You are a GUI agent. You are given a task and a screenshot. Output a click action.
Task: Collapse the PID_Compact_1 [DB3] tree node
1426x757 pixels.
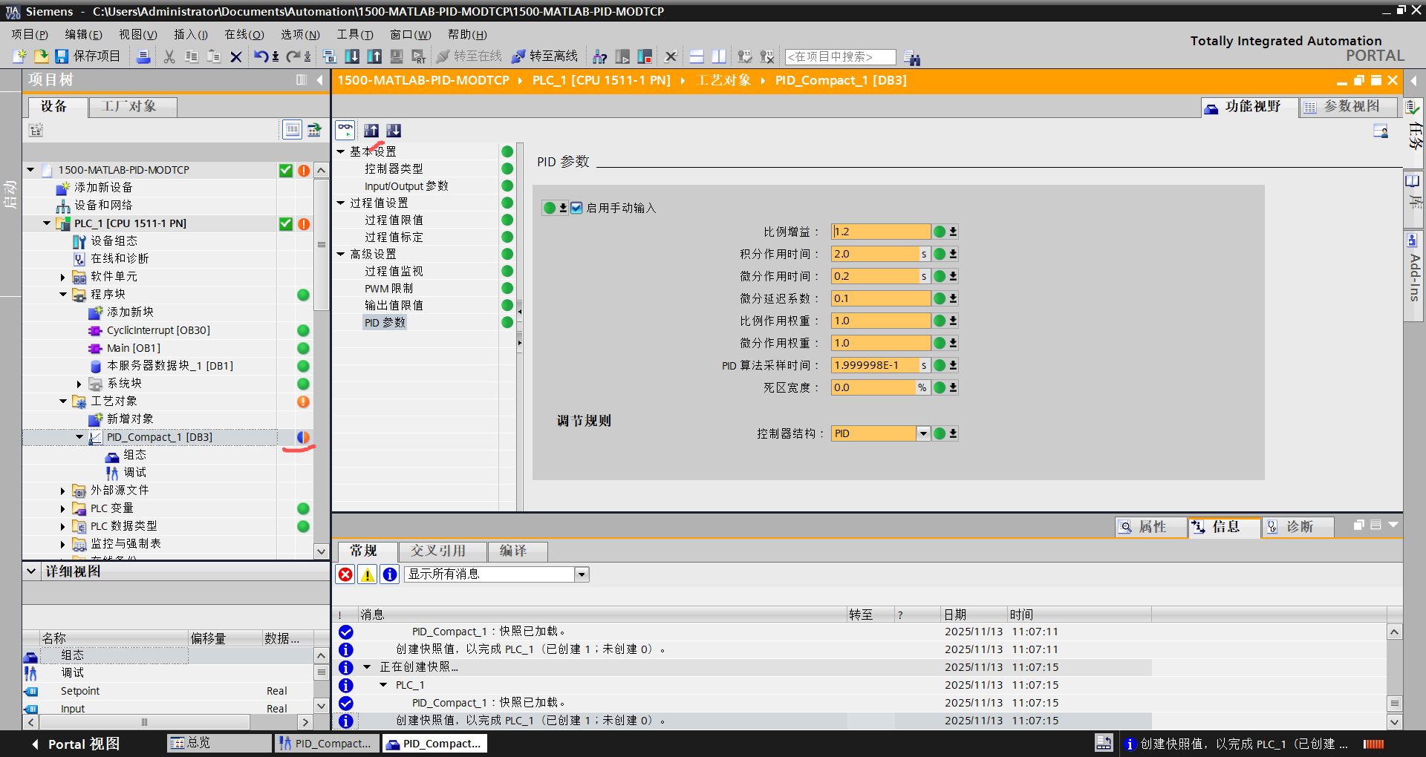pyautogui.click(x=79, y=437)
